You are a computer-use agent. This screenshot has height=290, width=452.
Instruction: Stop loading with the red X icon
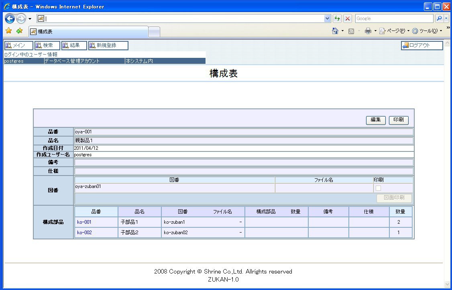click(348, 19)
